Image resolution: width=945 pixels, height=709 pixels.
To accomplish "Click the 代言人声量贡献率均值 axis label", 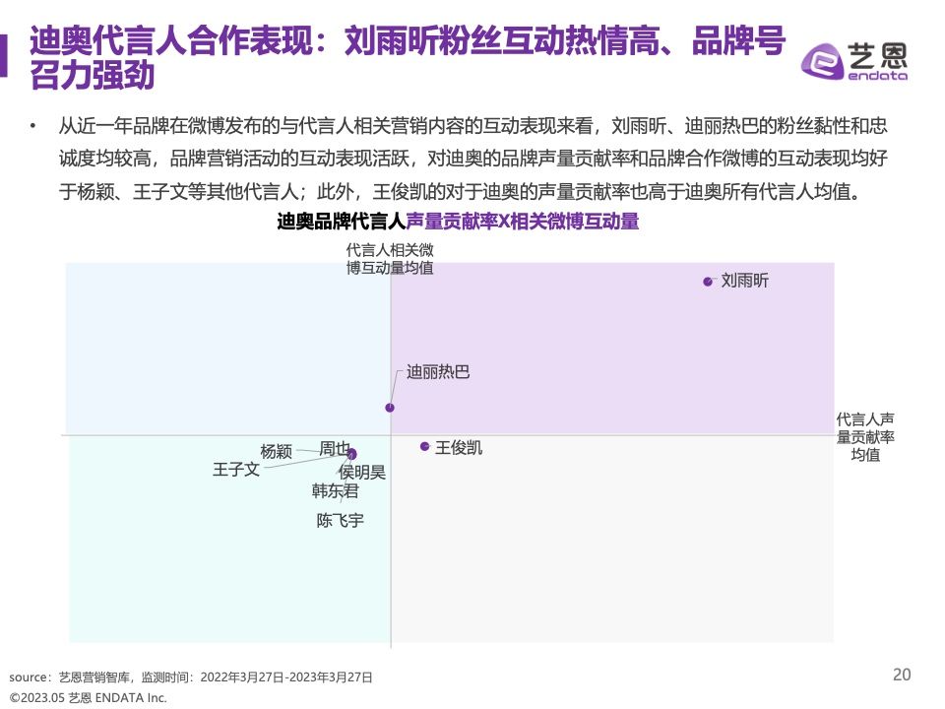I will (865, 437).
